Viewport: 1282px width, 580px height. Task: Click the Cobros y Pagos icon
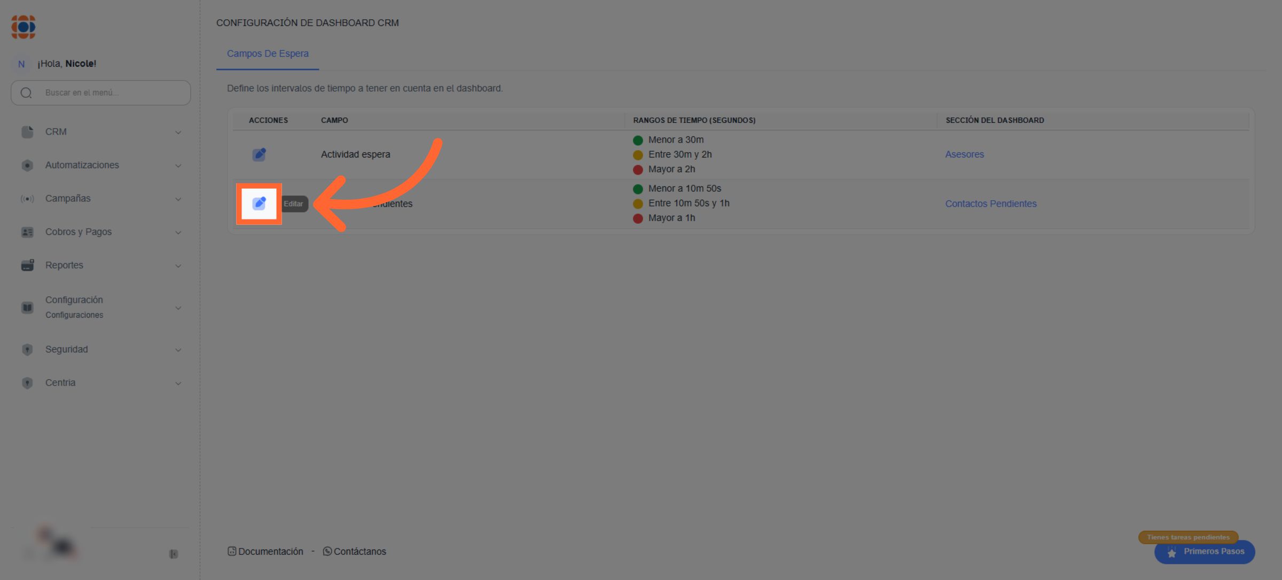[x=27, y=232]
